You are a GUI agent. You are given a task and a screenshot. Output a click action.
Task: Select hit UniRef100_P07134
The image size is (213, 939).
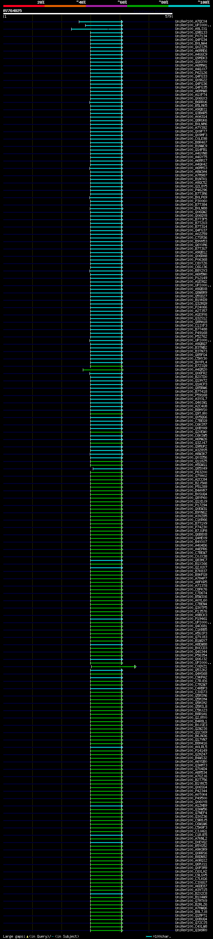(x=191, y=36)
